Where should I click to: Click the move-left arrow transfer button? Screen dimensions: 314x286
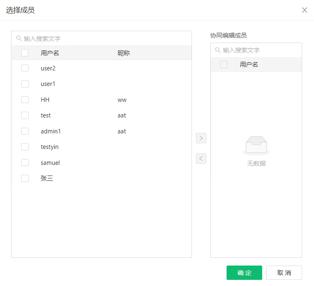pos(201,158)
